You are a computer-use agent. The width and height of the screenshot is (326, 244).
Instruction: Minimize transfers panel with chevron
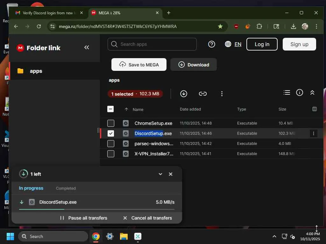[160, 174]
